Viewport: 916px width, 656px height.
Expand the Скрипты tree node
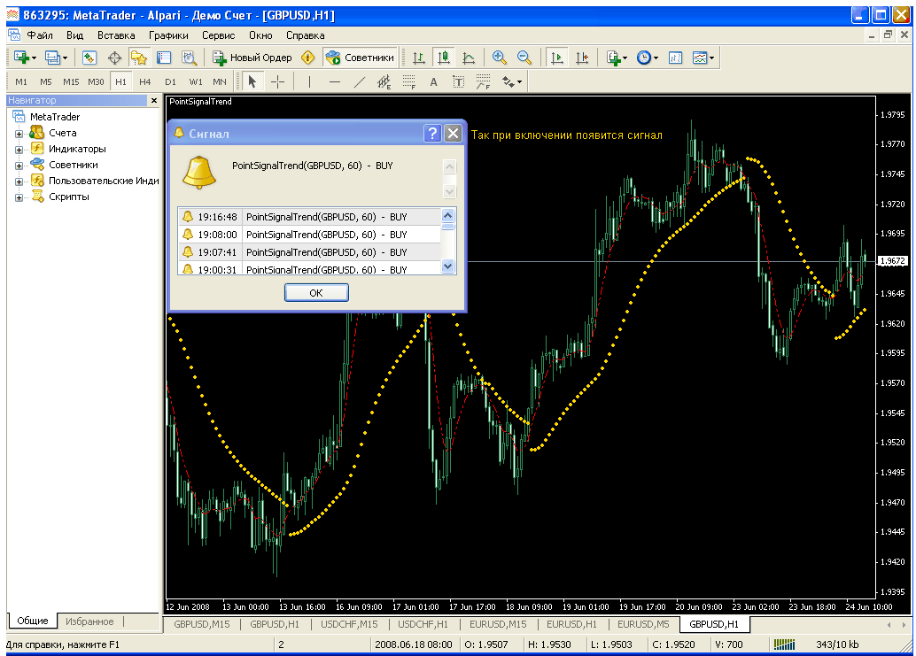pos(19,197)
